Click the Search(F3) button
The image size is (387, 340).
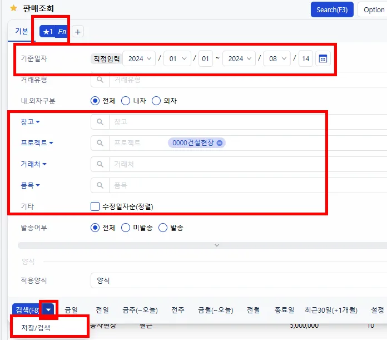click(x=332, y=10)
